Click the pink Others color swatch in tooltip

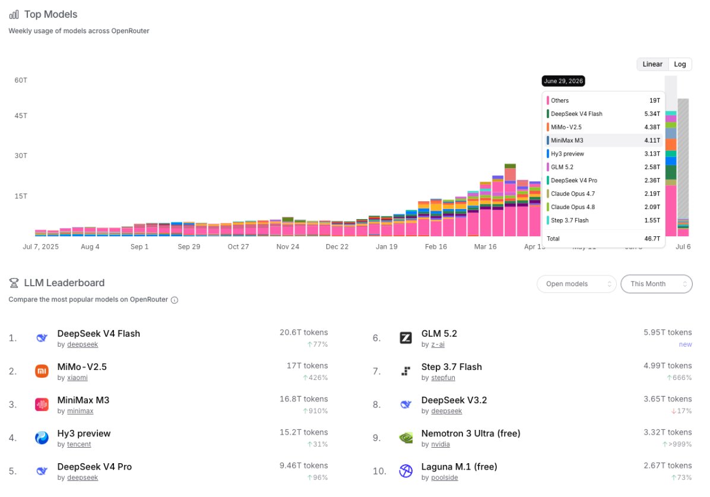[548, 100]
